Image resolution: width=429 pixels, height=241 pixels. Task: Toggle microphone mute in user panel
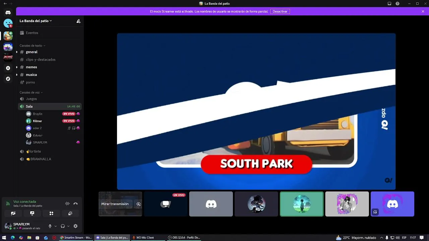[50, 226]
